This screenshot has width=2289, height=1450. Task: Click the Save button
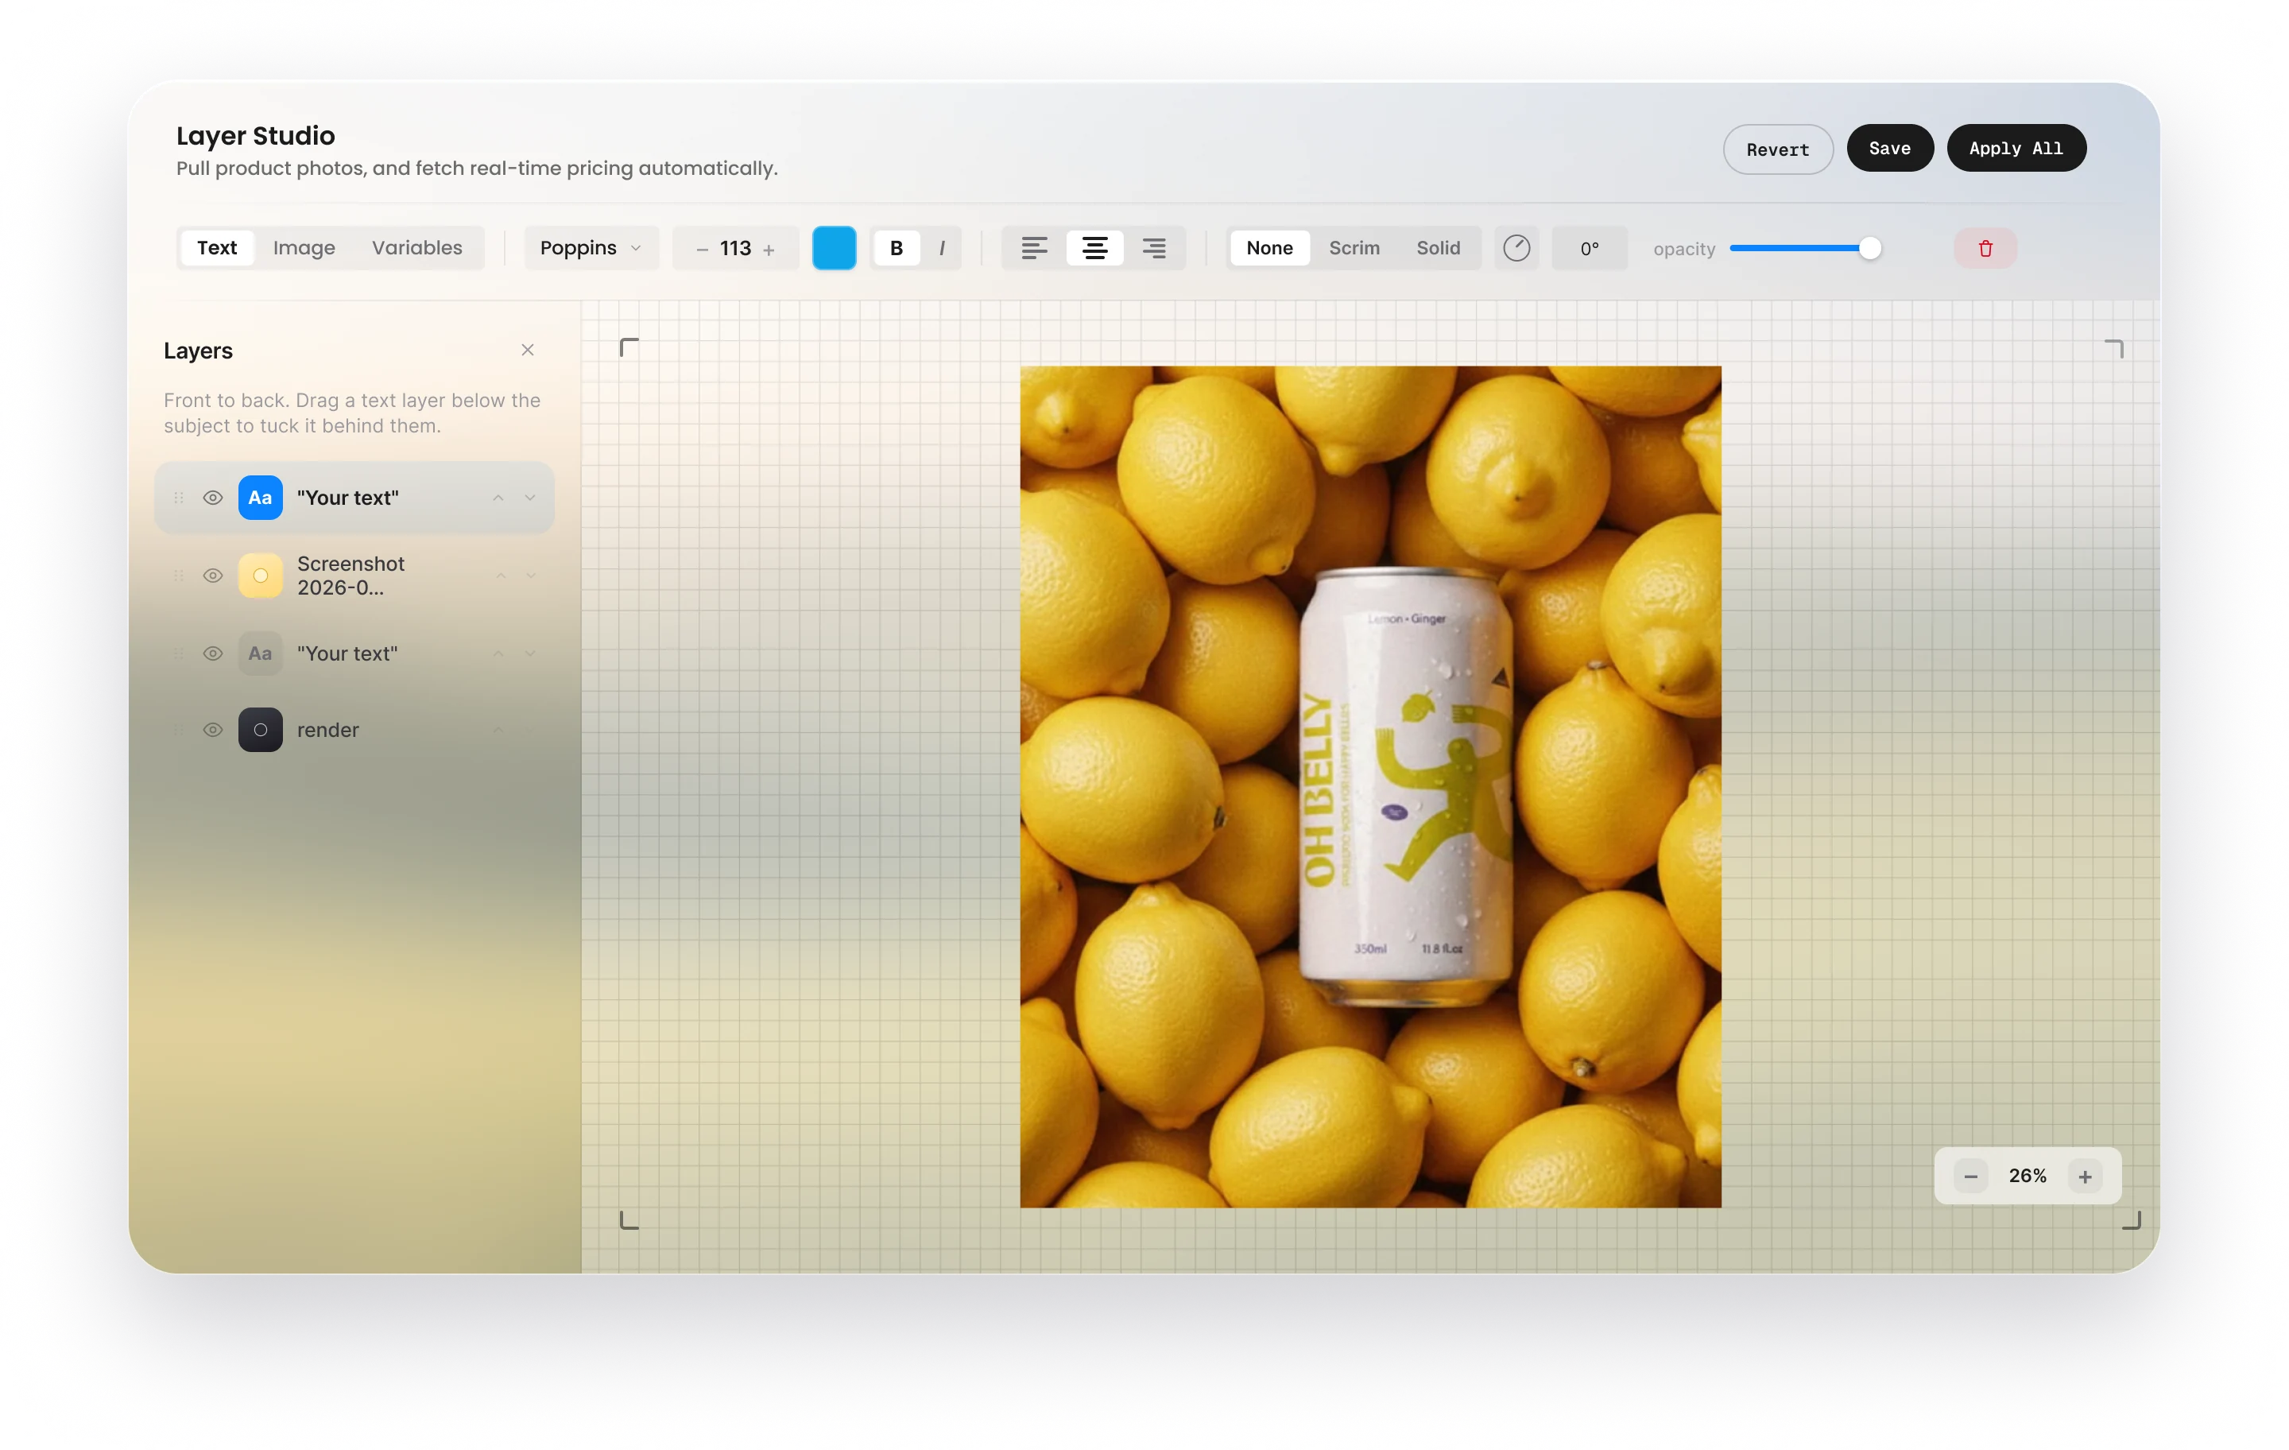1890,149
